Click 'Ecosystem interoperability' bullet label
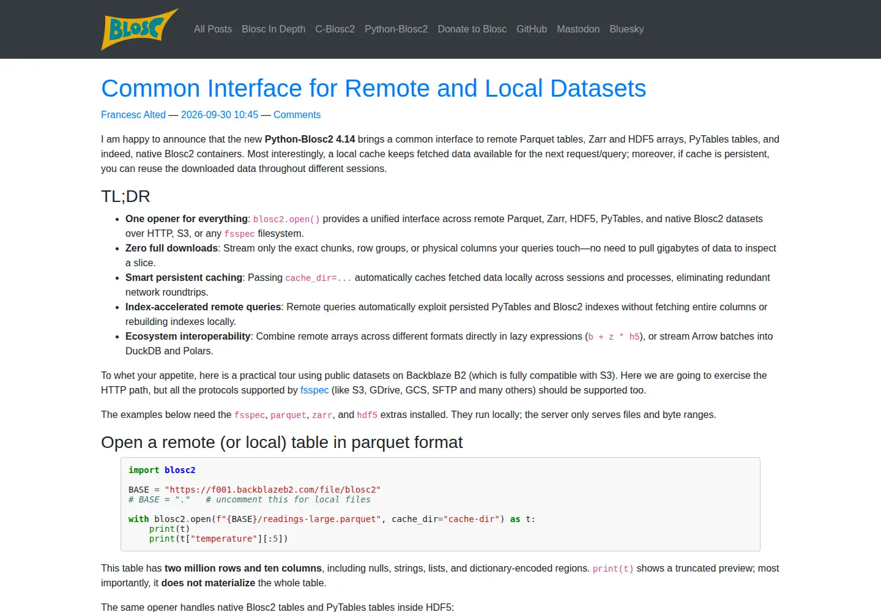Image resolution: width=881 pixels, height=612 pixels. pyautogui.click(x=188, y=337)
